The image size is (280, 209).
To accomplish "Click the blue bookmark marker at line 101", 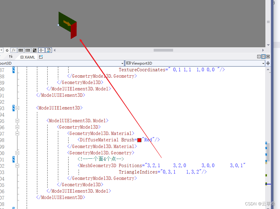I will [x=13, y=159].
